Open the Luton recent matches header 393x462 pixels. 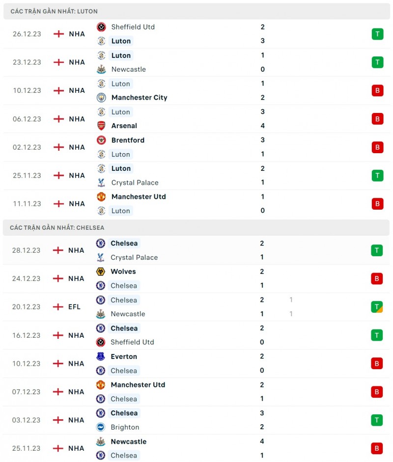coord(54,11)
